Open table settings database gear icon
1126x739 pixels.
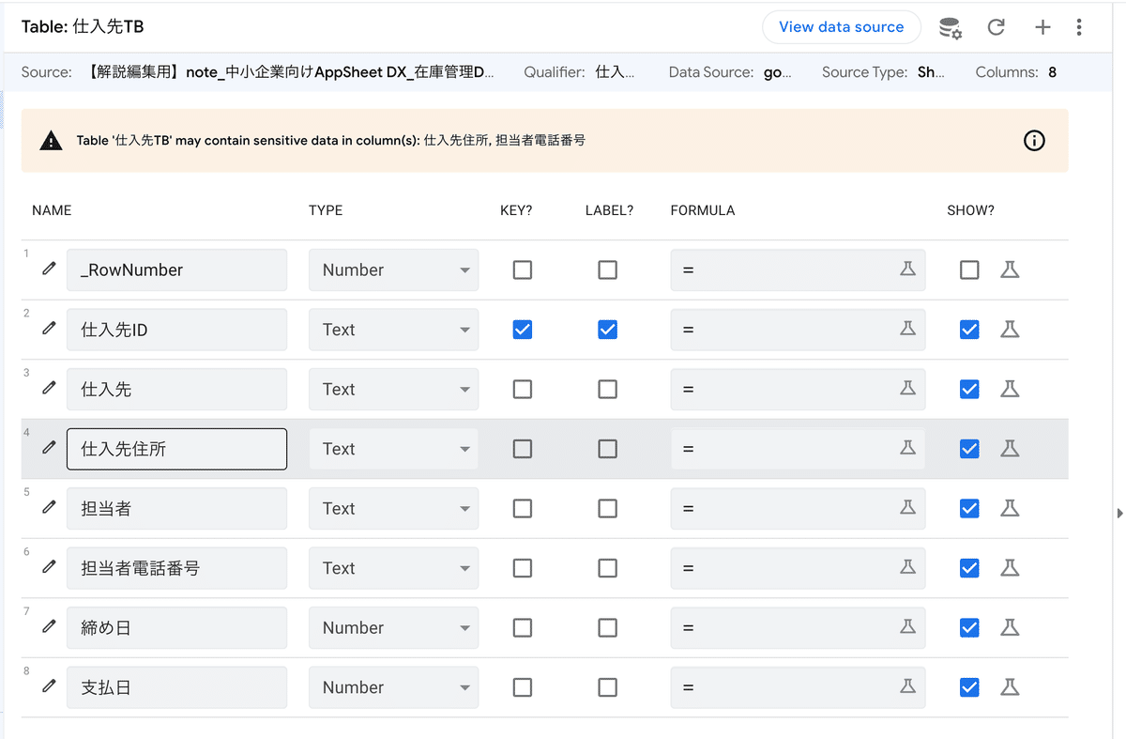(x=951, y=27)
